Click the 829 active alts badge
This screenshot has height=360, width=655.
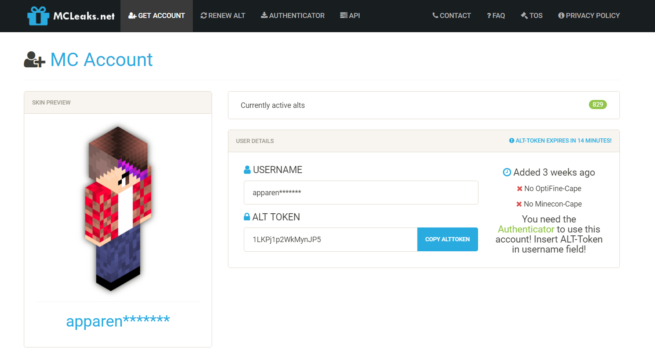tap(598, 105)
